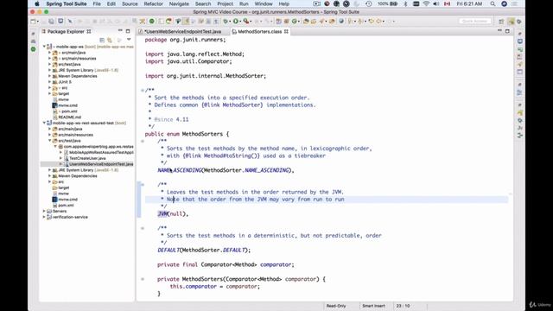This screenshot has height=311, width=553.
Task: Open the Help menu
Action: click(284, 3)
